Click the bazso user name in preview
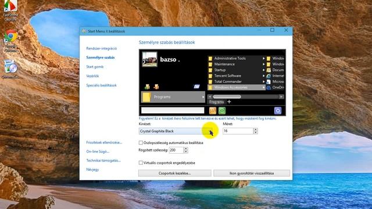Viewport: 372px width, 209px height. coord(170,59)
